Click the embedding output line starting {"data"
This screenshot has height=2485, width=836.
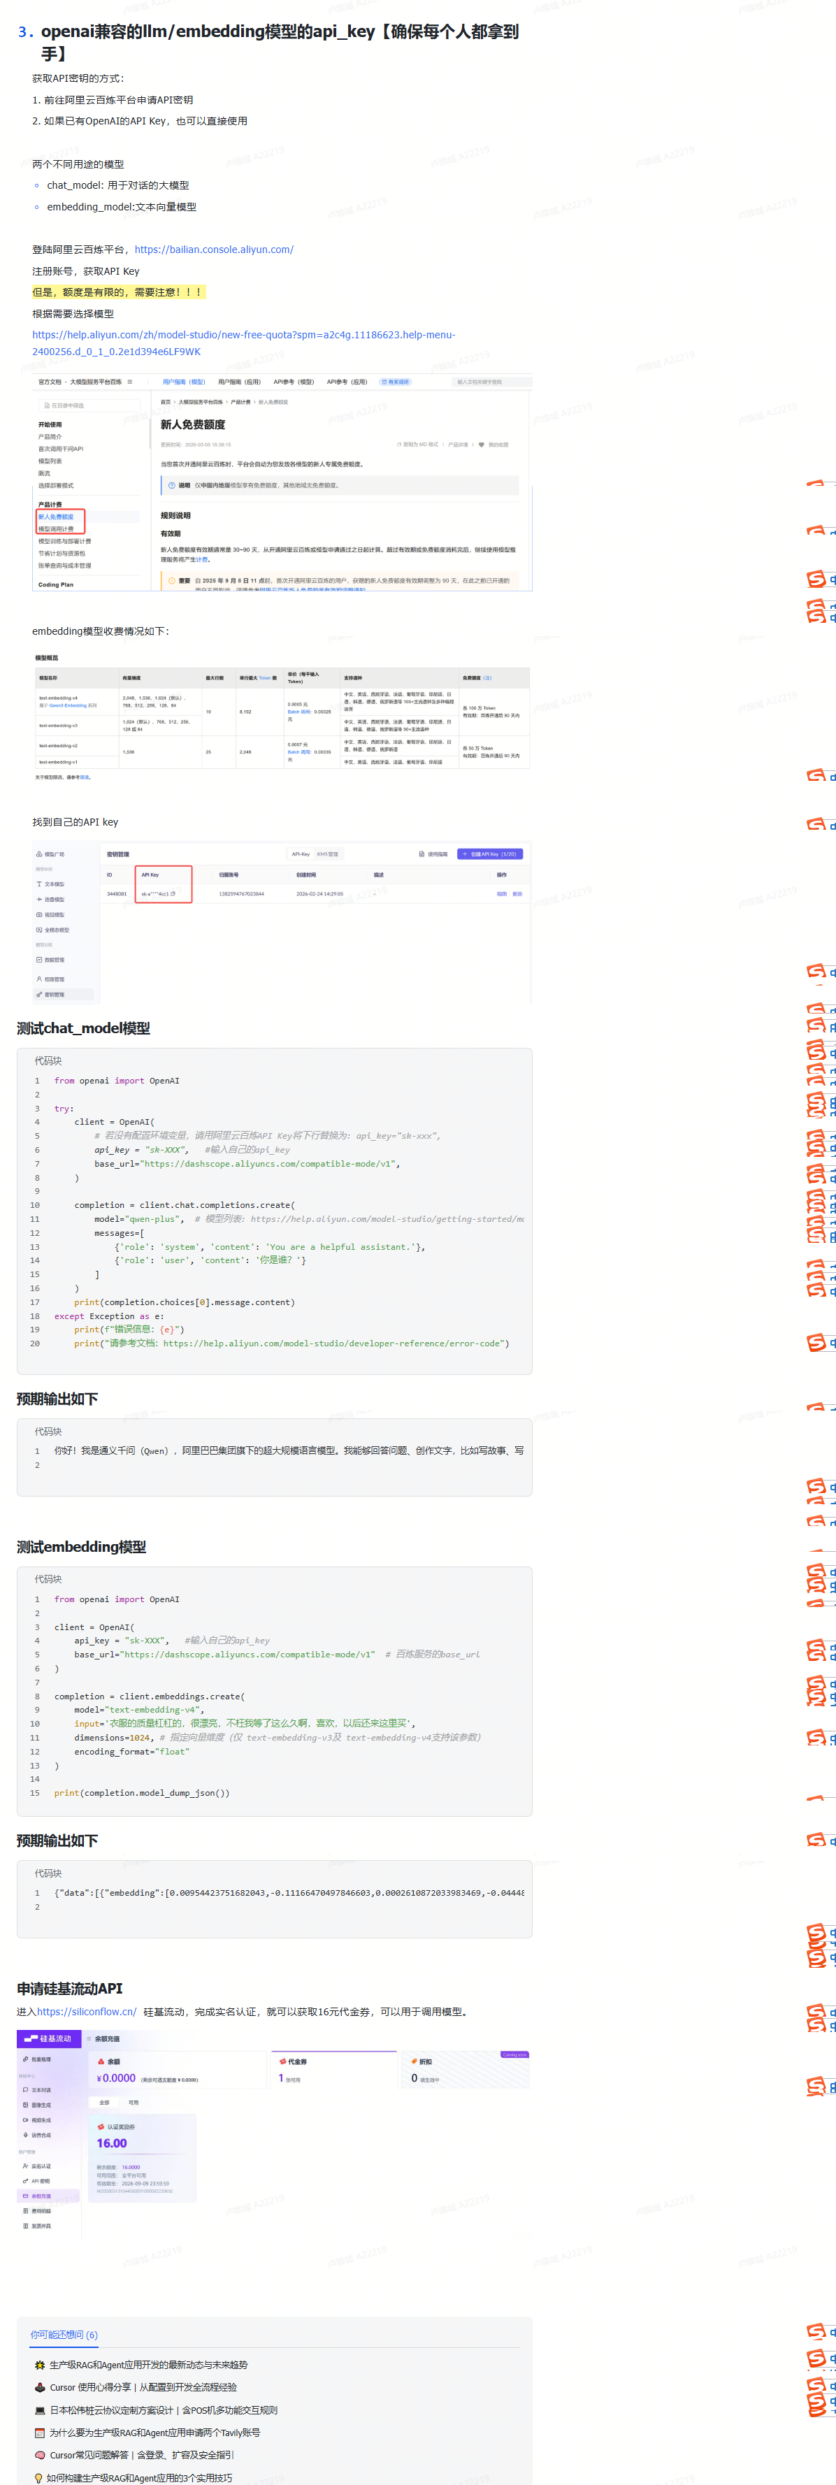[x=289, y=1893]
